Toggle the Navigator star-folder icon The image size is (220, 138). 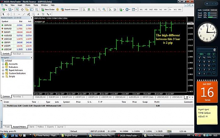[x=27, y=10]
